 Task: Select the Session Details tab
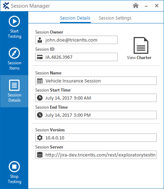[x=75, y=18]
